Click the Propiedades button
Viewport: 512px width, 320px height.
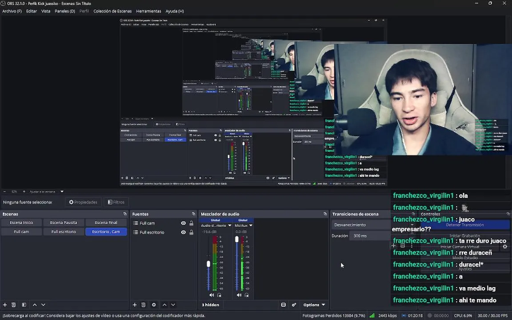pyautogui.click(x=83, y=202)
